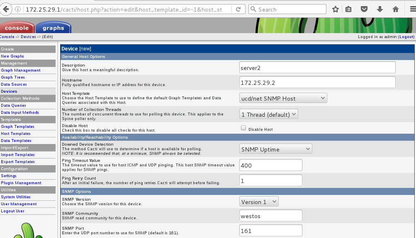Click the Logout link next to admin

pyautogui.click(x=406, y=37)
